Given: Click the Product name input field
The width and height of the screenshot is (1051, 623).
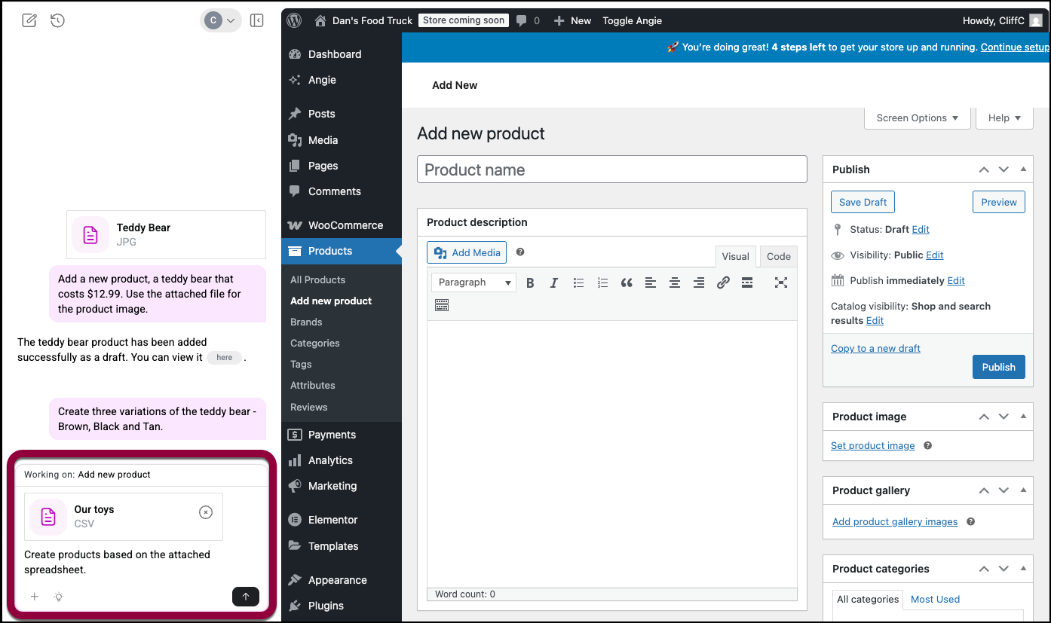Looking at the screenshot, I should tap(611, 169).
